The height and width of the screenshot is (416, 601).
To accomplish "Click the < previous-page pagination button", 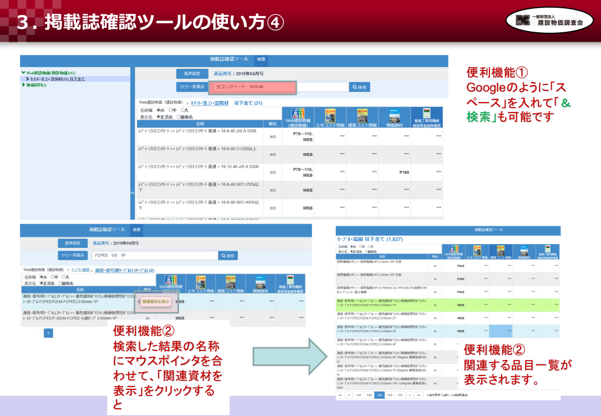I will tap(349, 395).
